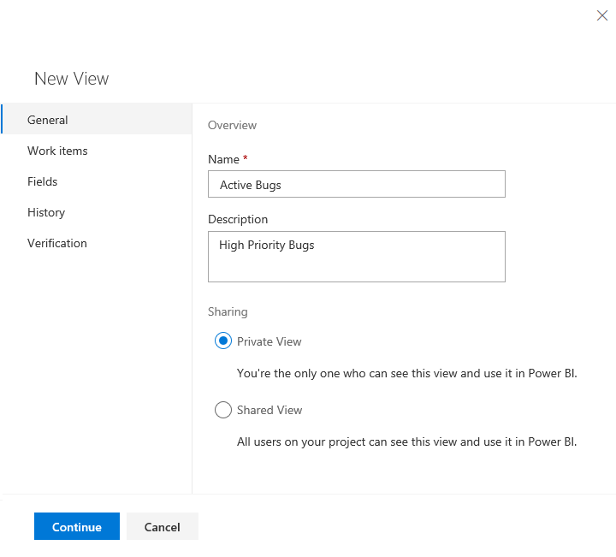Screen dimensions: 616x557
Task: Click the Continue button
Action: click(77, 526)
